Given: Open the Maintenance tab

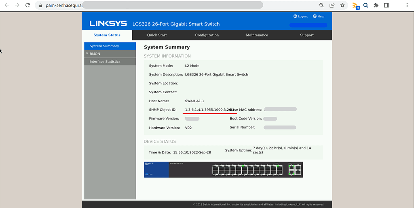Looking at the screenshot, I should [x=257, y=35].
